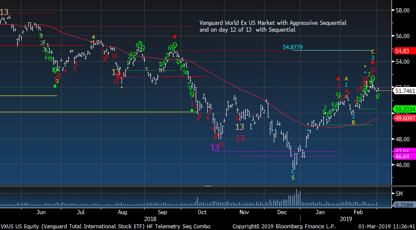Click the large red 13 in November
This screenshot has height=230, width=416.
point(240,138)
